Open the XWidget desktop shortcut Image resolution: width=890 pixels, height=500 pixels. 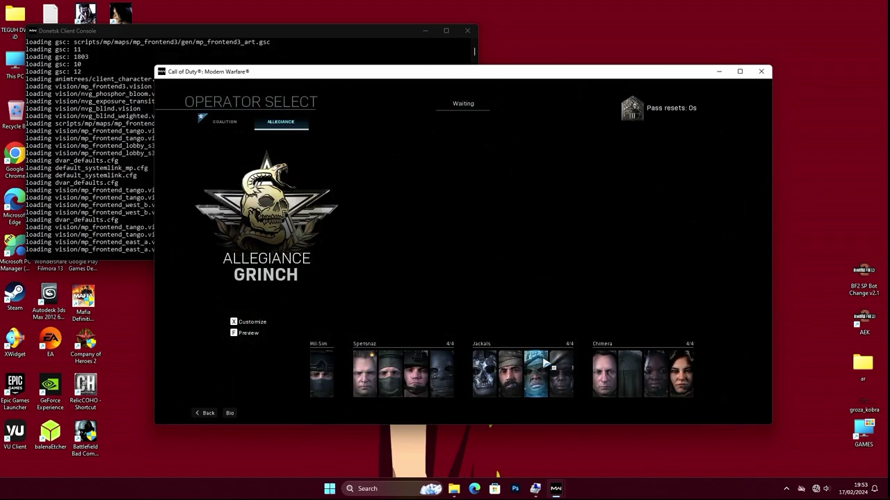[15, 344]
